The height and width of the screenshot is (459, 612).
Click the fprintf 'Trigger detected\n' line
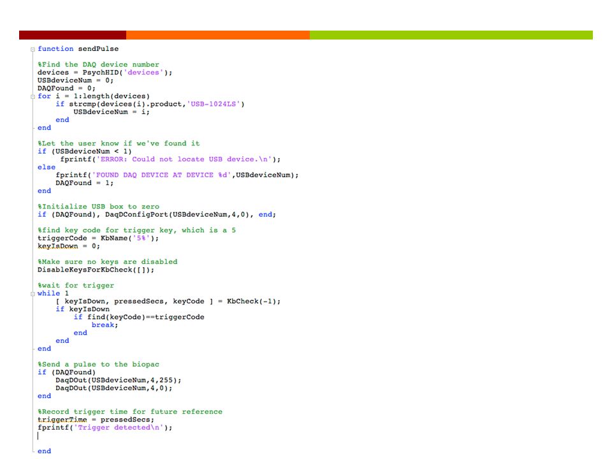[105, 427]
